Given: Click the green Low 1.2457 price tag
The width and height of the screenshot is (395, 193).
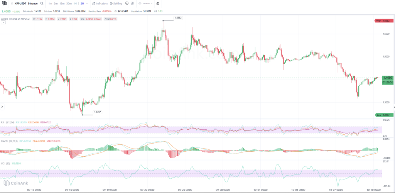Looking at the screenshot, I should pyautogui.click(x=384, y=115).
